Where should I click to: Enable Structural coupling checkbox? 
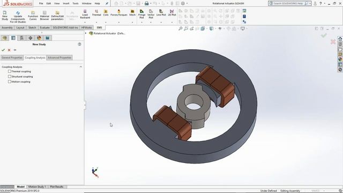click(10, 76)
